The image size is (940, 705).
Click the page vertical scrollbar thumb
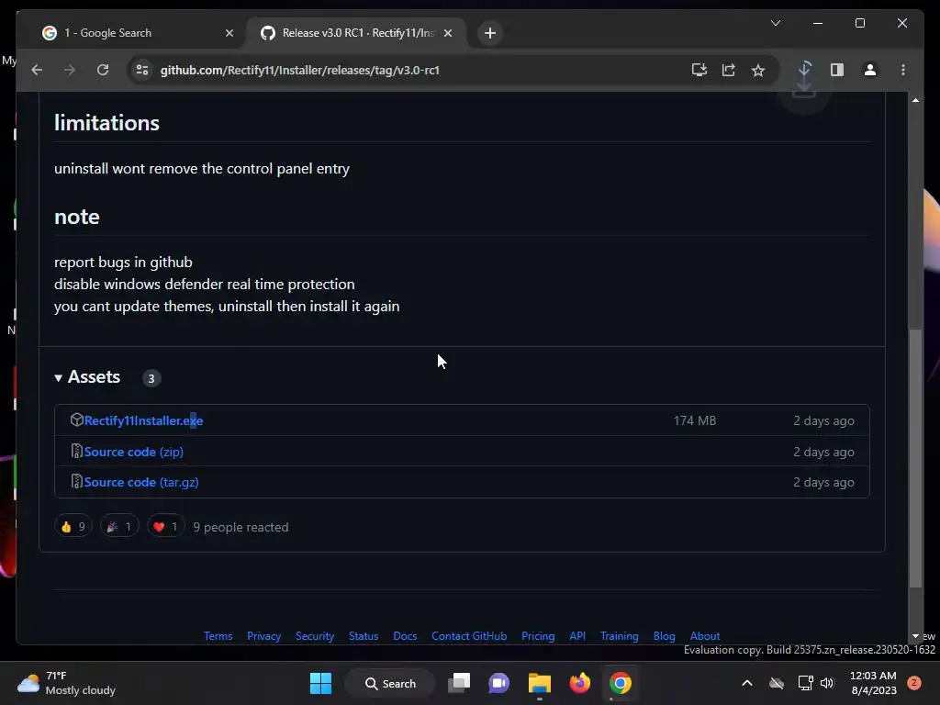tap(915, 459)
